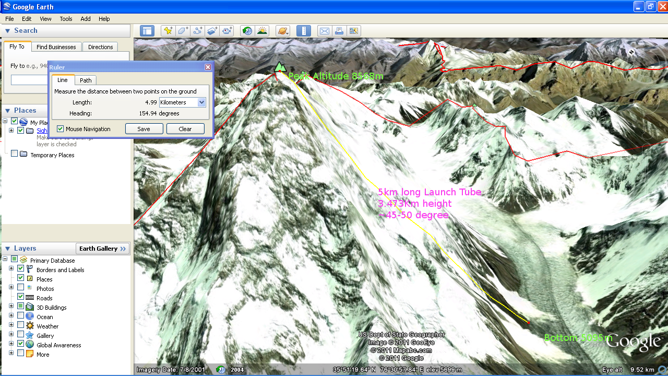Open the Tools menu
Image resolution: width=668 pixels, height=376 pixels.
[x=66, y=19]
